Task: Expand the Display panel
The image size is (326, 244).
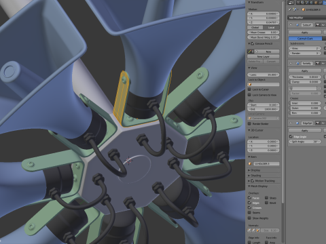Action: 249,170
